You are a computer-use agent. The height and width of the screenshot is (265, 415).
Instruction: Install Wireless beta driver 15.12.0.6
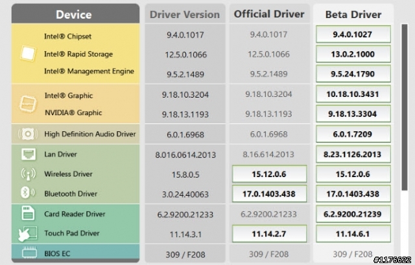click(x=353, y=174)
